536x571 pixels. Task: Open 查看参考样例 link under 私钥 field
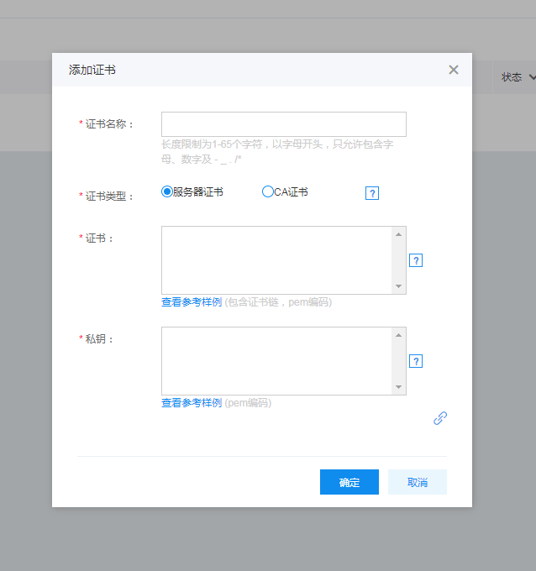pos(192,403)
